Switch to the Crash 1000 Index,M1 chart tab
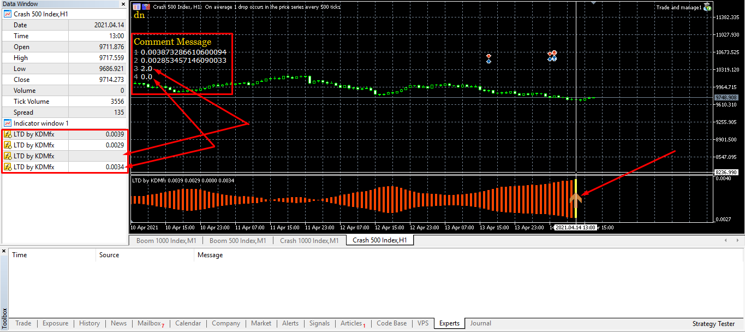This screenshot has width=745, height=332. coord(309,240)
